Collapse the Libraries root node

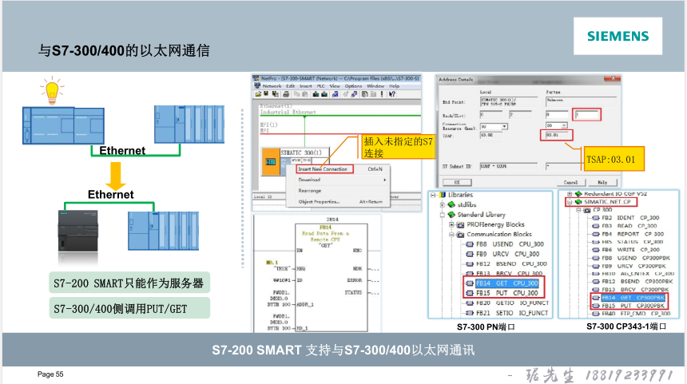[433, 196]
